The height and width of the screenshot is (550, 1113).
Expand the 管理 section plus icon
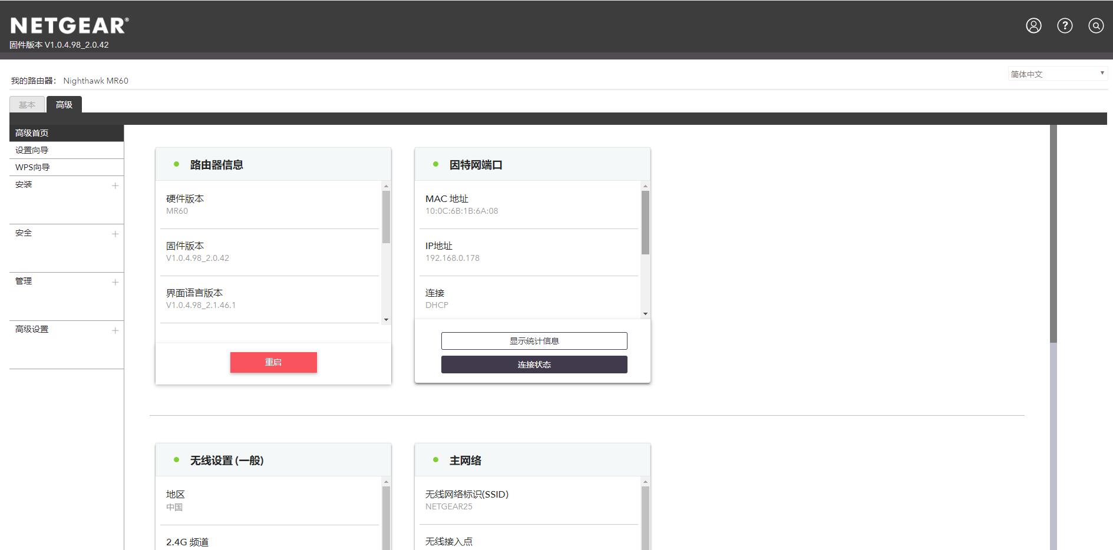pyautogui.click(x=115, y=282)
